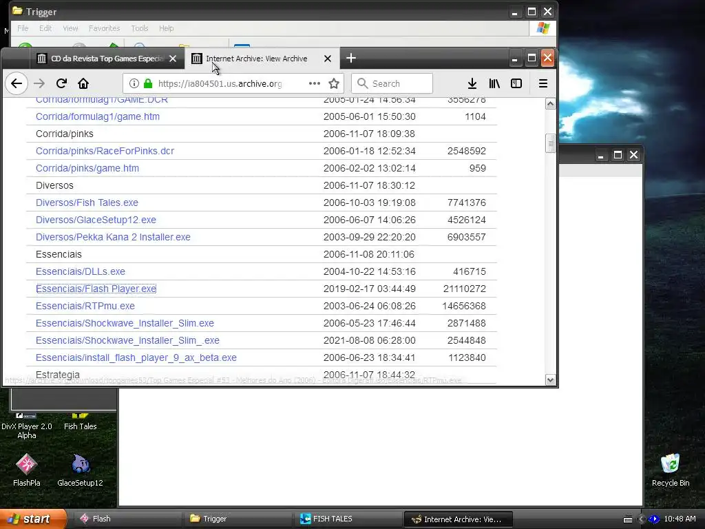Show site information icon in address bar
705x529 pixels.
click(134, 83)
